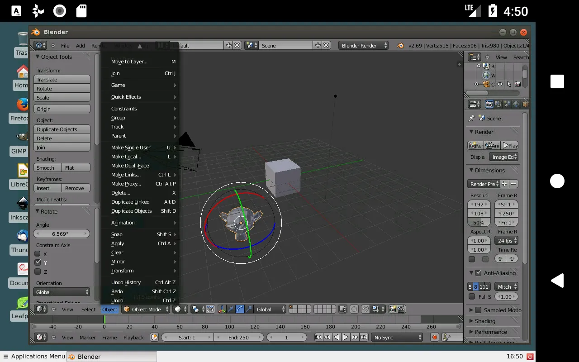Click the Insert keyframe button

point(48,188)
